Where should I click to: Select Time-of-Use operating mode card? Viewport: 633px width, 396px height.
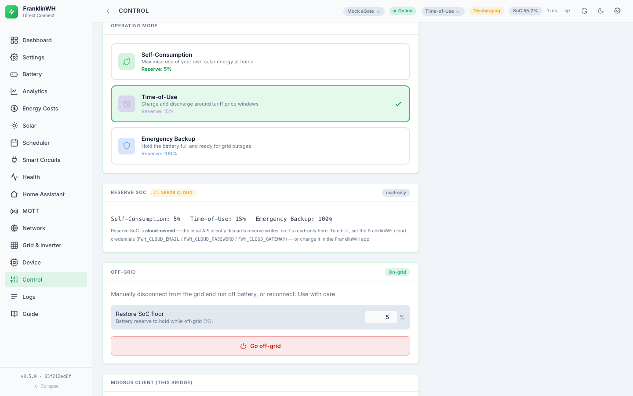(x=260, y=104)
